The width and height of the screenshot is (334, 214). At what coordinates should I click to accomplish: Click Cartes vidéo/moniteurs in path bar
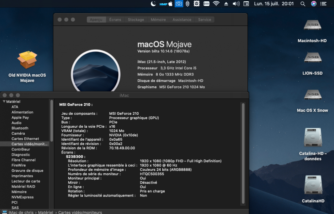[80, 212]
